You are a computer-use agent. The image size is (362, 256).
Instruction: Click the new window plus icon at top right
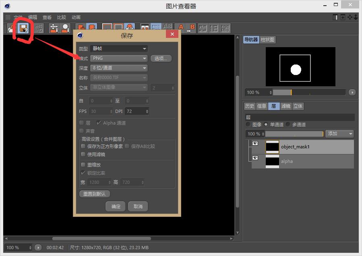343,17
